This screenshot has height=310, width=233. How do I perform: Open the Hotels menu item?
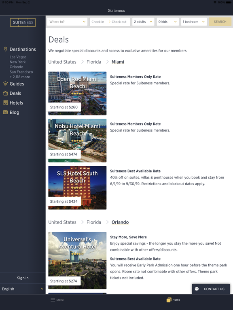[16, 103]
